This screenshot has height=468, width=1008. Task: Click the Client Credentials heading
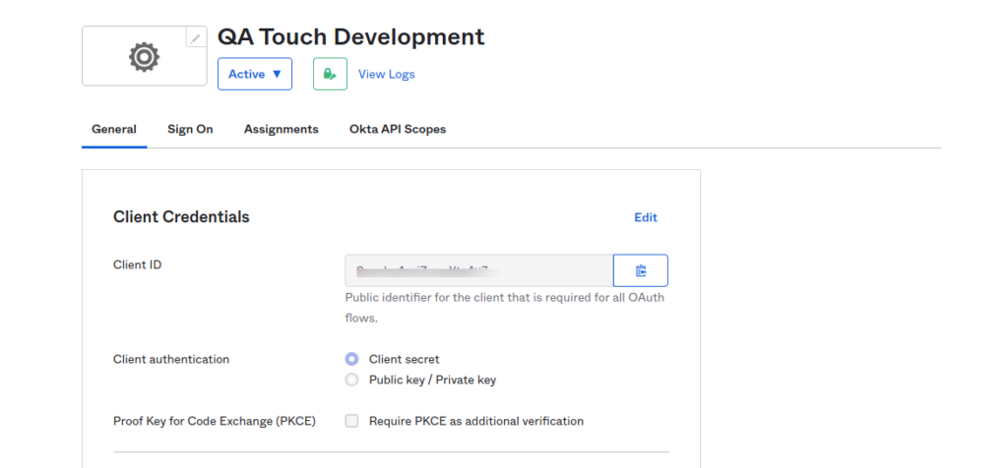click(181, 217)
